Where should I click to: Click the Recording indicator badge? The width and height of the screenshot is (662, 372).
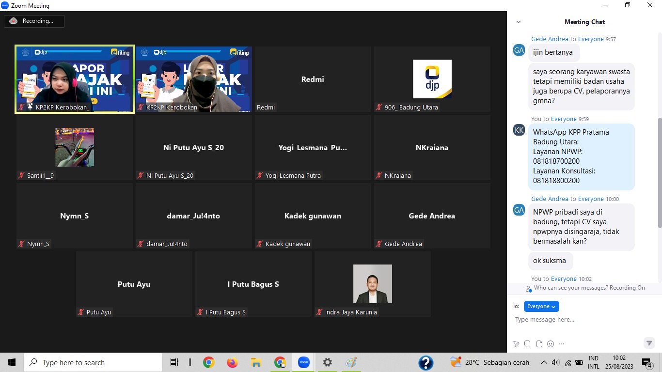pos(34,21)
